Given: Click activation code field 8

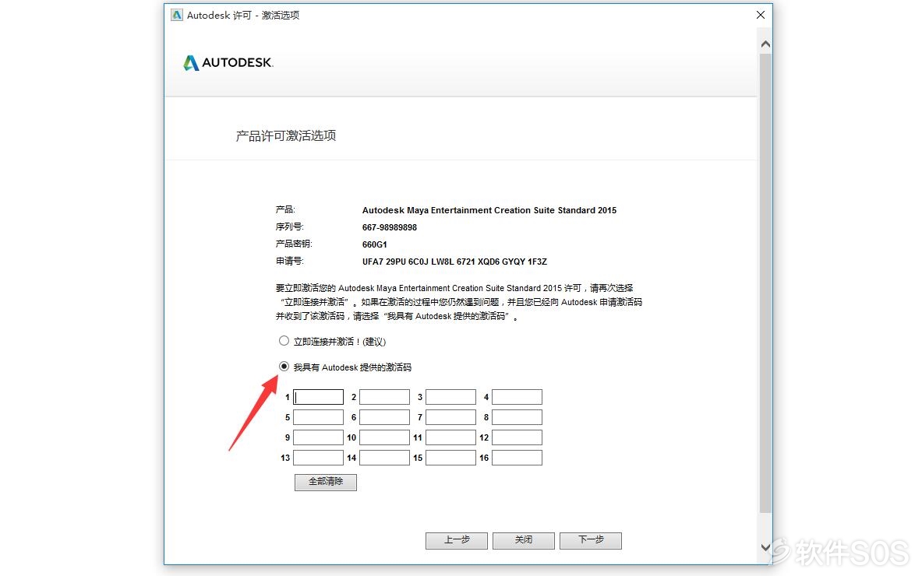Looking at the screenshot, I should coord(517,417).
